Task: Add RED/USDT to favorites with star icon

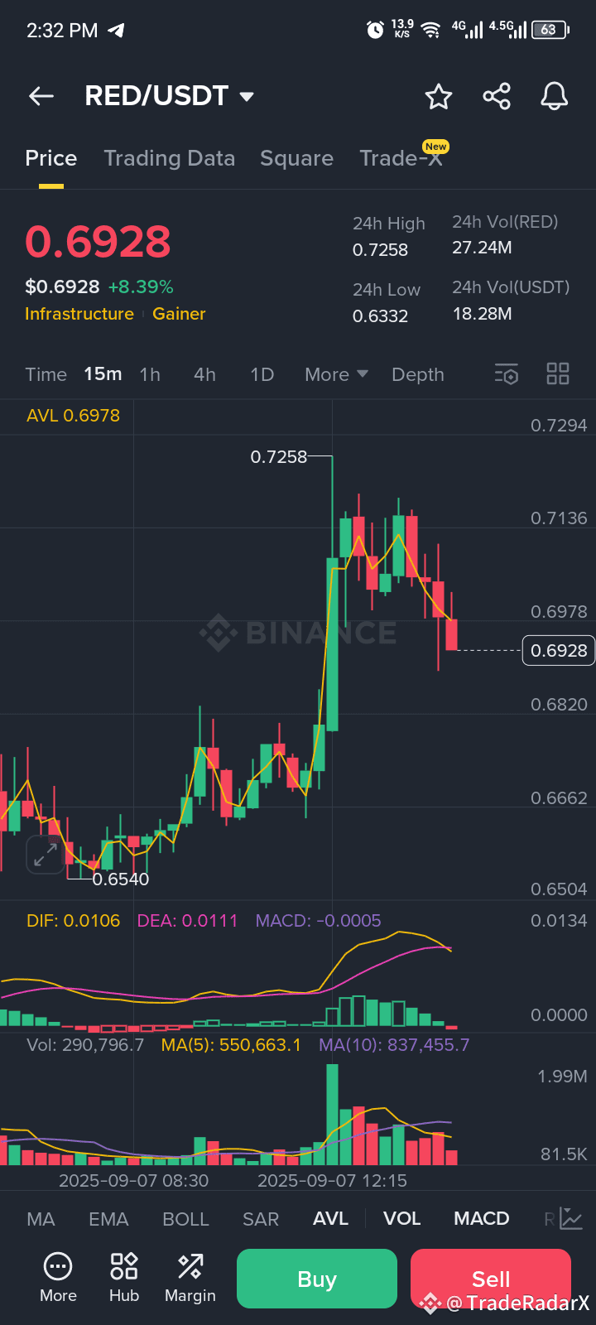Action: pos(439,96)
